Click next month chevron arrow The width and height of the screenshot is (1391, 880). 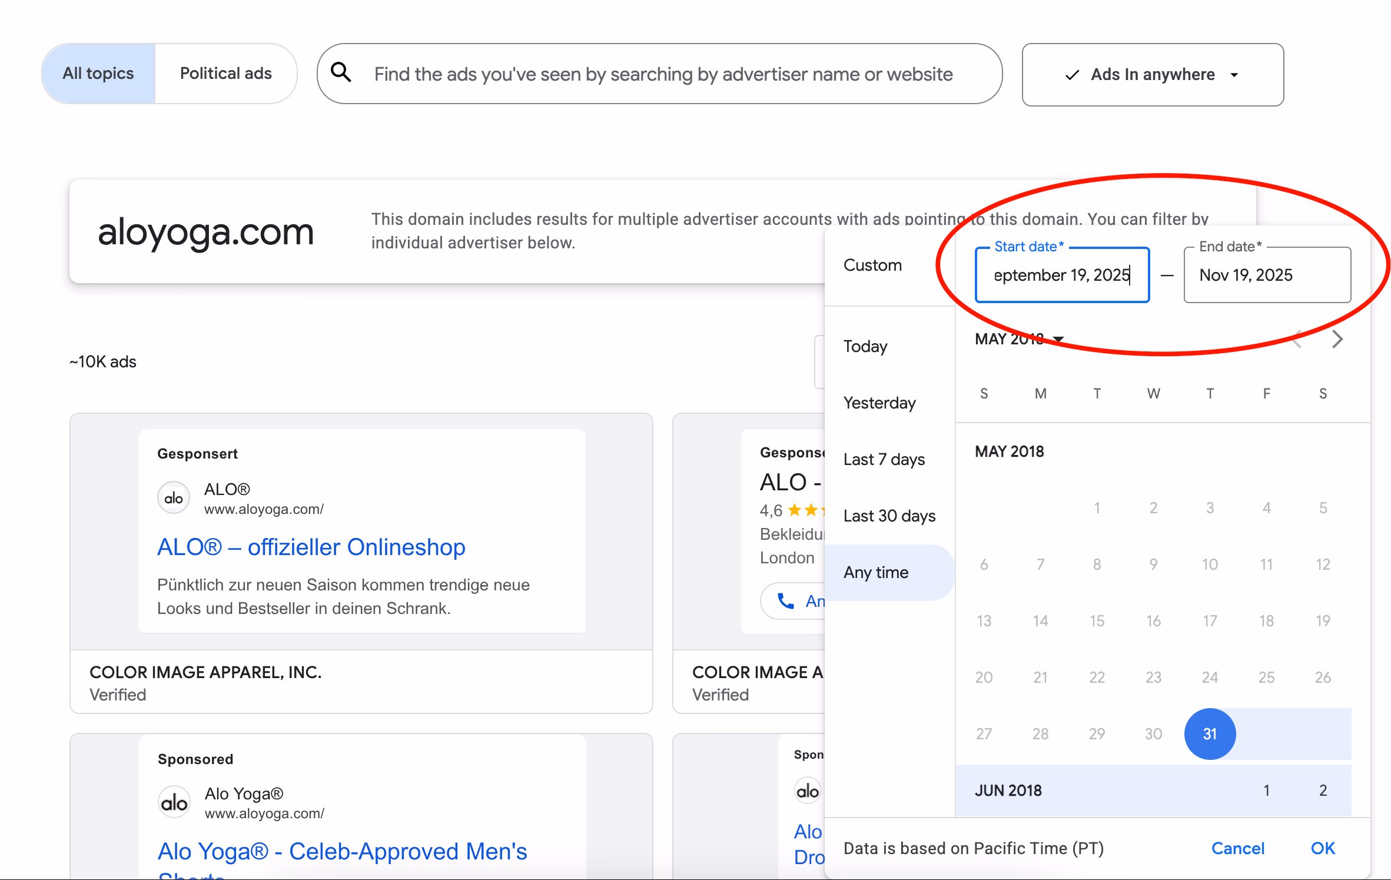tap(1337, 339)
